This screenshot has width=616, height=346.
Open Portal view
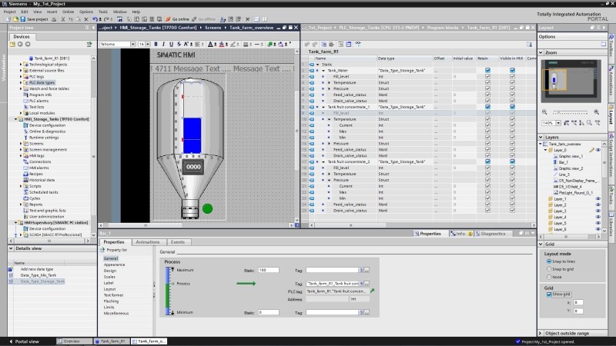click(x=24, y=341)
